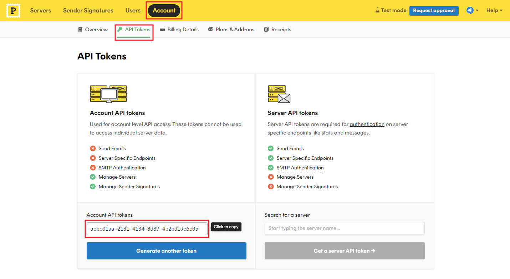Click the Test mode label
Viewport: 510px width, 279px height.
click(394, 10)
